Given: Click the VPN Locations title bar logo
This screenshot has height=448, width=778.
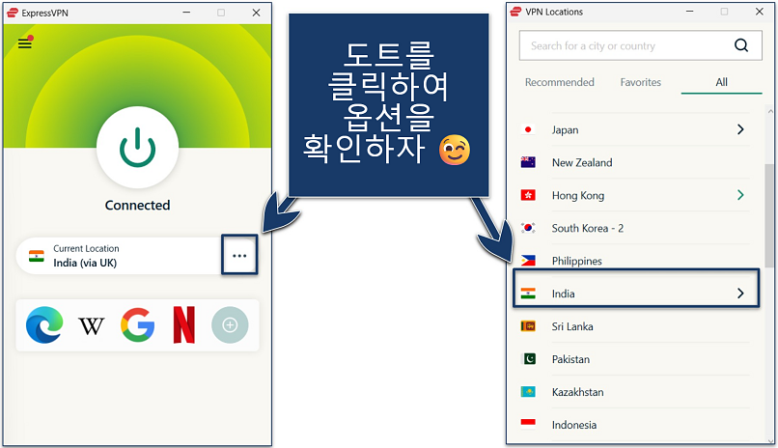Looking at the screenshot, I should click(x=516, y=12).
